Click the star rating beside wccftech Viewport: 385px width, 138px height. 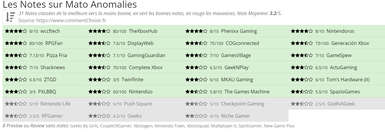pos(16,31)
